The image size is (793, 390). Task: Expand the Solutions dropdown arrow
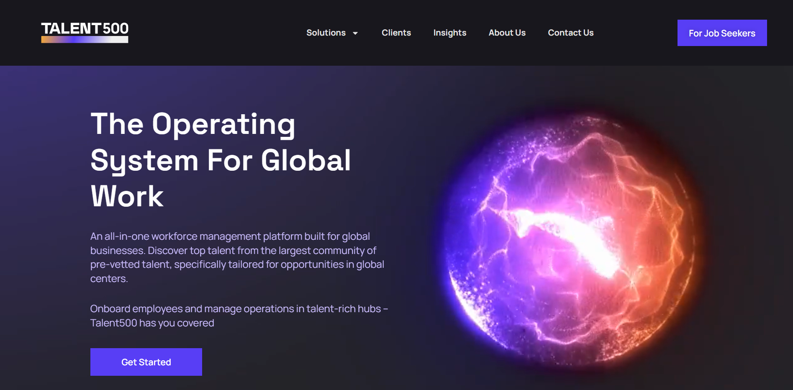pyautogui.click(x=355, y=33)
